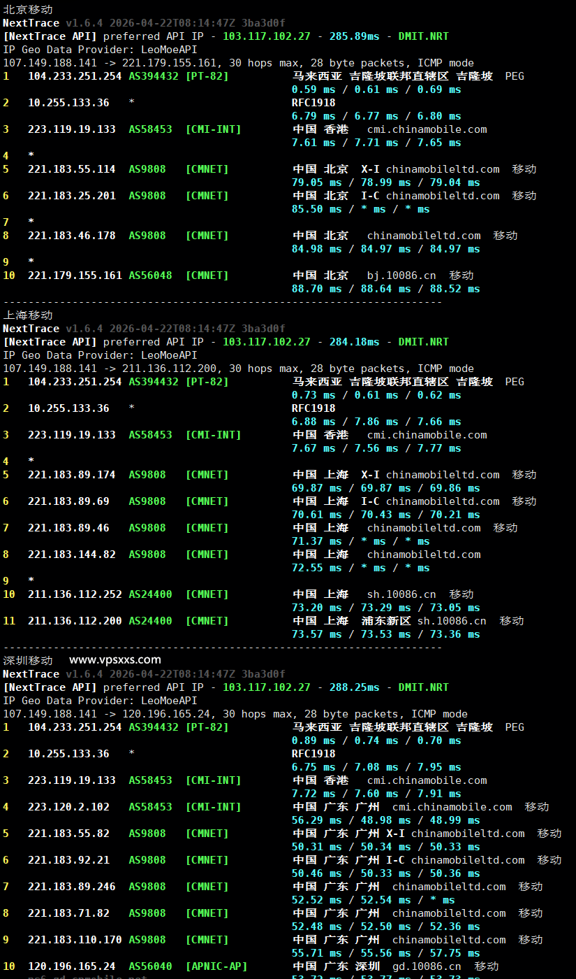
Task: Click latency line starting 6.88 ms
Action: [x=377, y=422]
